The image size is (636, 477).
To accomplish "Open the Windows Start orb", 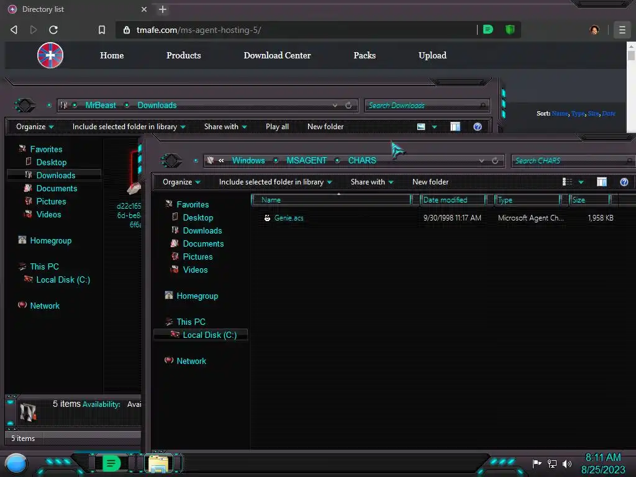I will coord(16,463).
